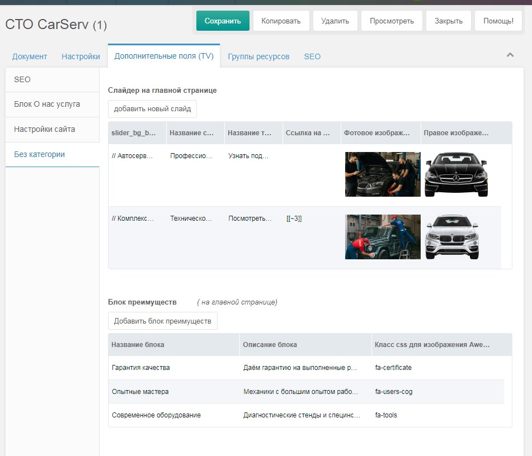The width and height of the screenshot is (532, 456).
Task: Click добавить новый слайд button
Action: click(x=152, y=109)
